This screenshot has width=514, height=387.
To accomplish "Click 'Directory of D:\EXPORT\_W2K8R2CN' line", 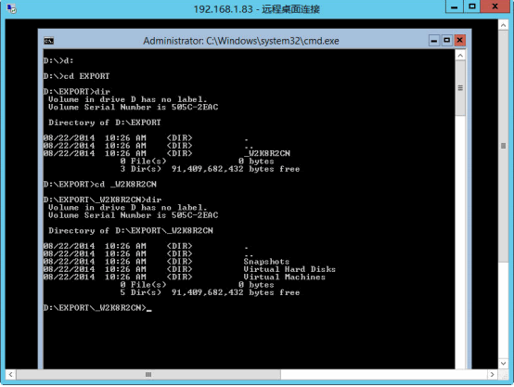I will pyautogui.click(x=131, y=230).
